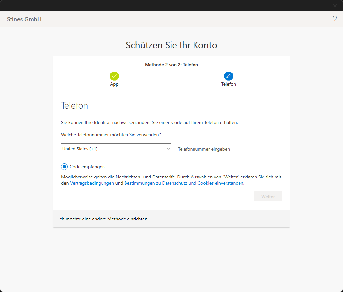This screenshot has width=343, height=292.
Task: Click the "Methode 2 von 2: Telefon" header
Action: [x=171, y=65]
